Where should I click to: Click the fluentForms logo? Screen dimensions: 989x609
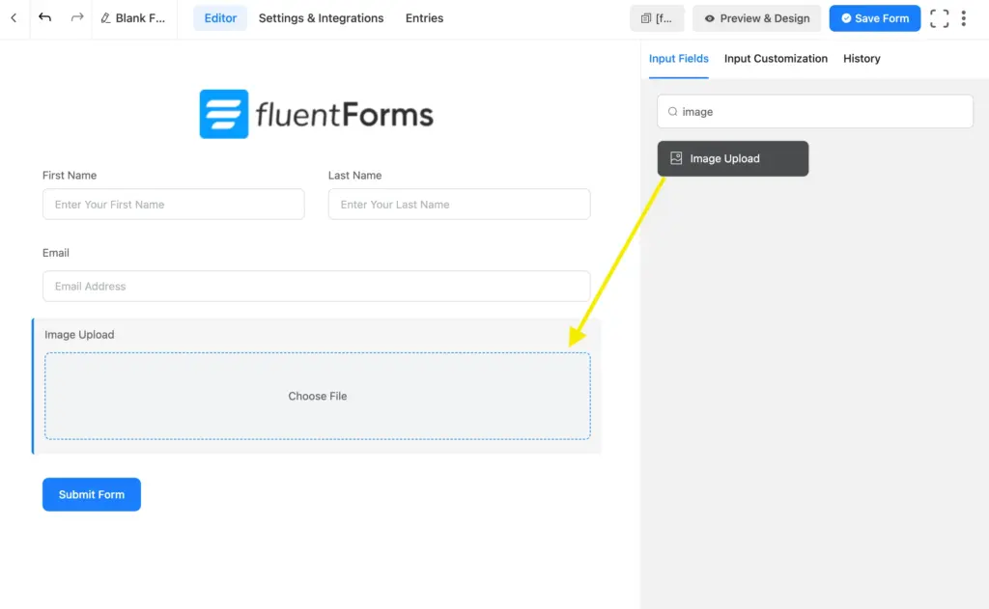click(x=317, y=115)
